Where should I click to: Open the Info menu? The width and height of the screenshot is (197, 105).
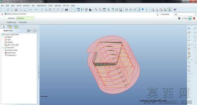click(33, 6)
